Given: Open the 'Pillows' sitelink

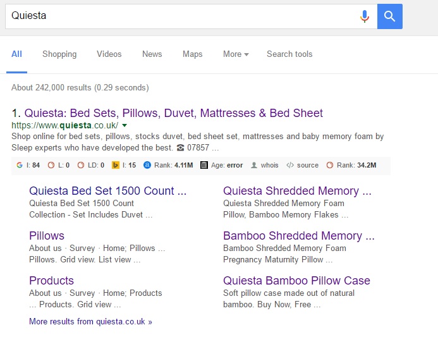Looking at the screenshot, I should (x=47, y=236).
